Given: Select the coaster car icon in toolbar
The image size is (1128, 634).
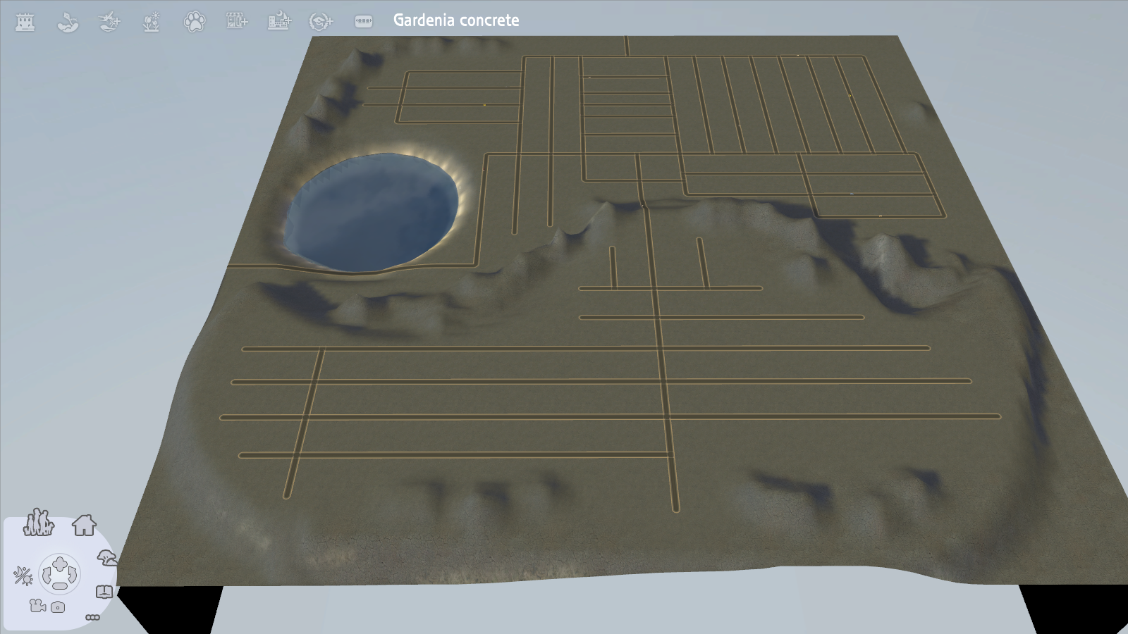Looking at the screenshot, I should [363, 21].
